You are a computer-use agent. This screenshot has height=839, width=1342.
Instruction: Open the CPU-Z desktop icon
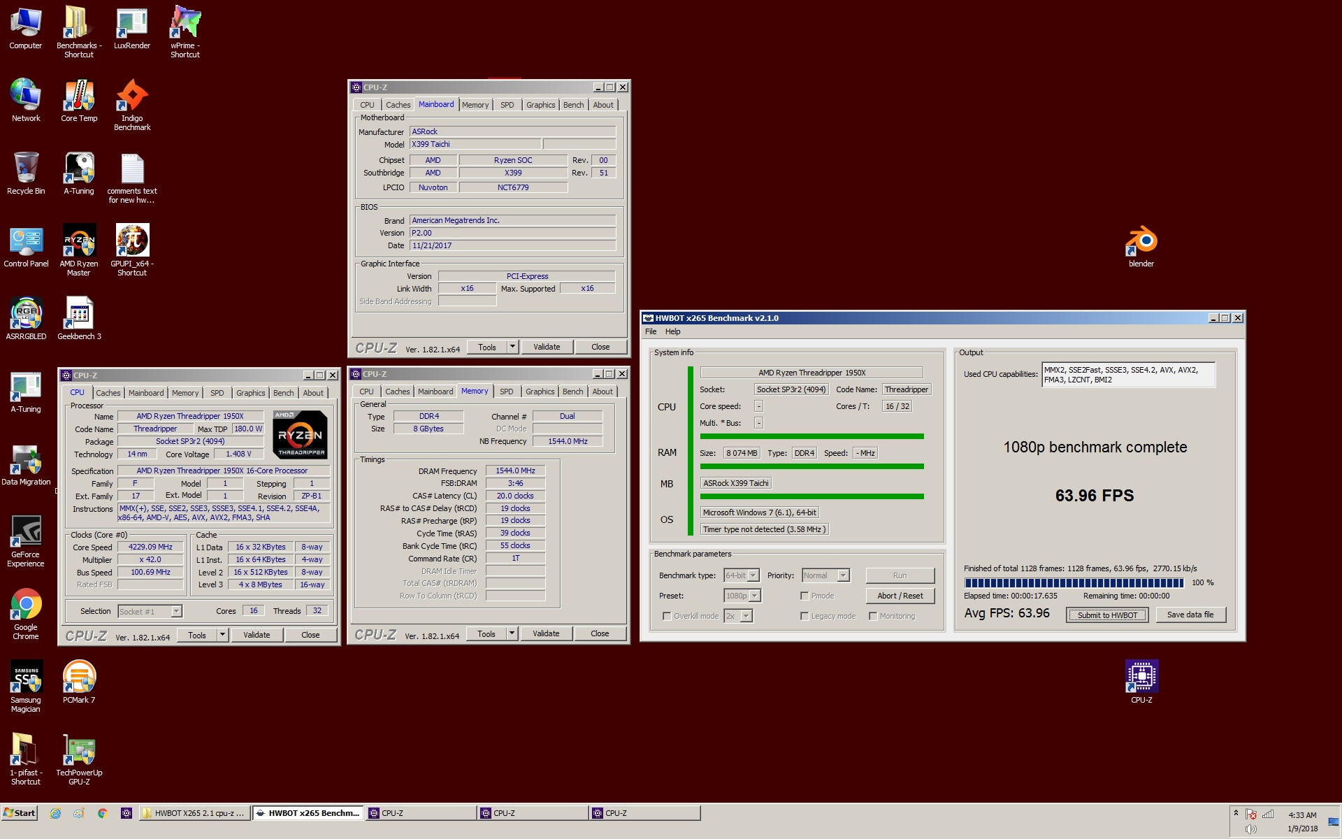(1141, 682)
